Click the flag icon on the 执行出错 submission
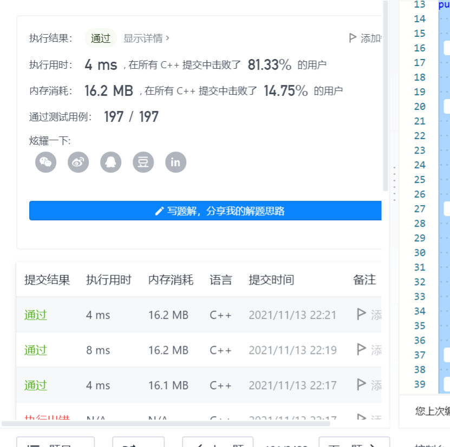Screen dimensions: 450x447 click(360, 418)
